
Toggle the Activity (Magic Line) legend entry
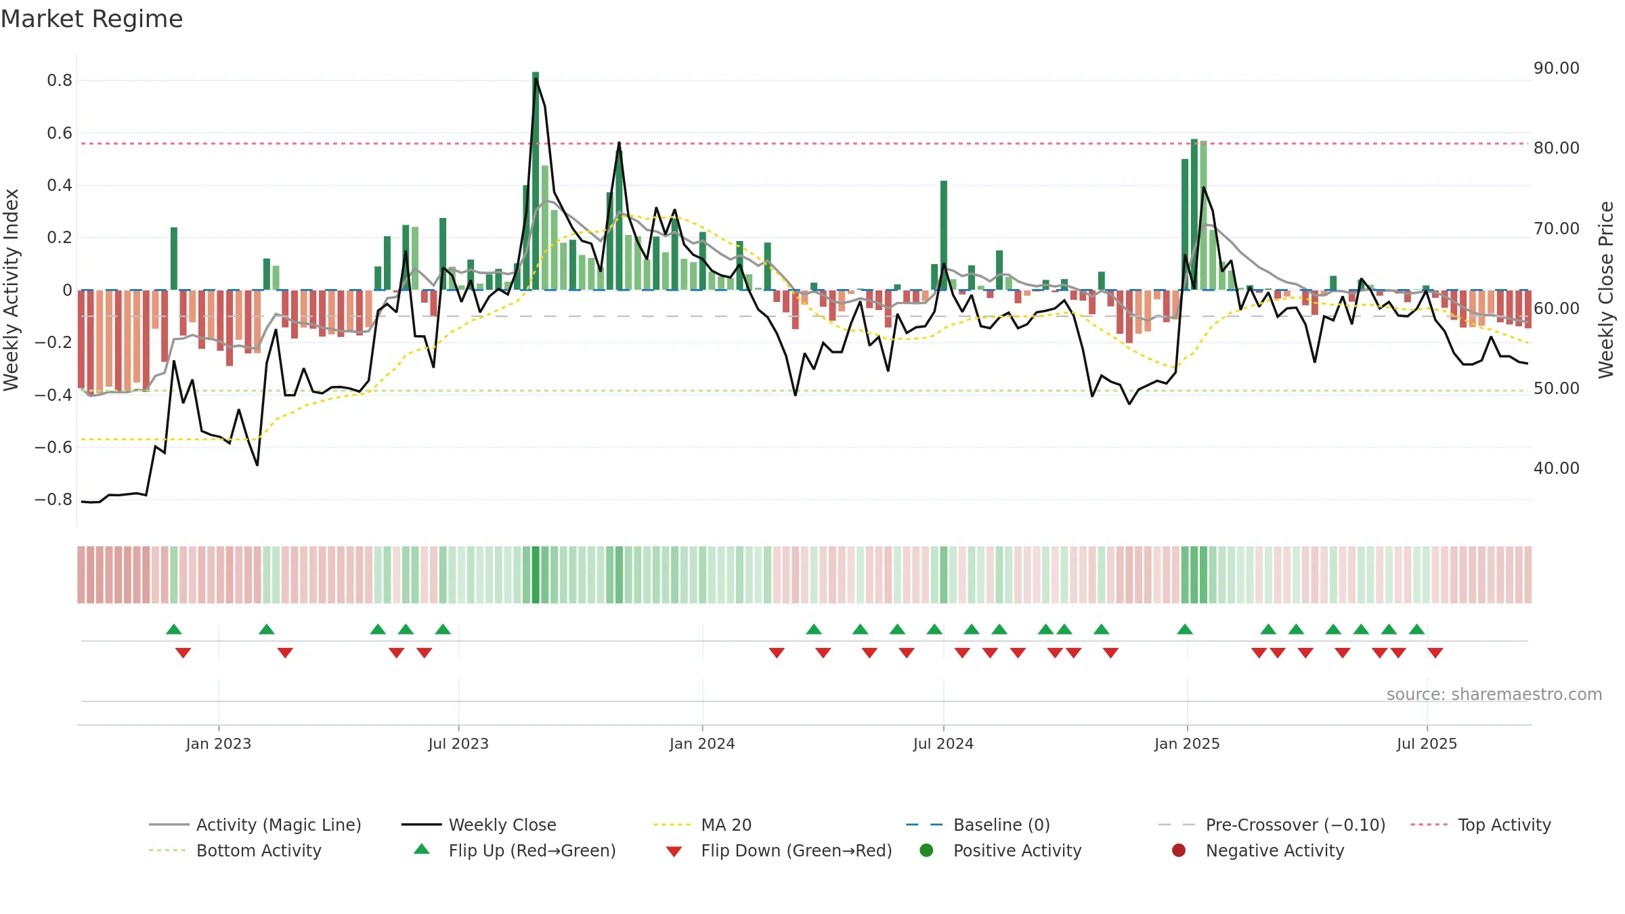[x=255, y=825]
